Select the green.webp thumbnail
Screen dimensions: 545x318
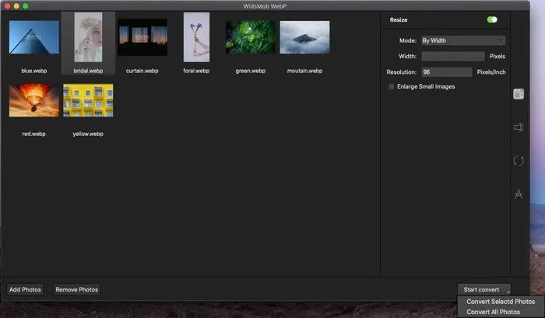(x=250, y=37)
